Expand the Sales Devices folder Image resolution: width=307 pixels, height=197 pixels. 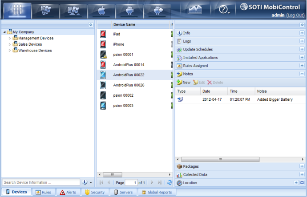(x=10, y=44)
